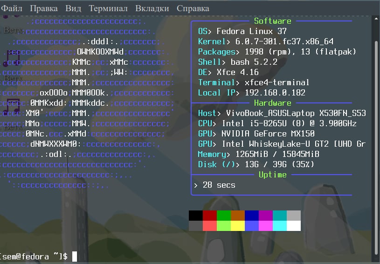Click 'Xfce 4.16' DE value
Image resolution: width=380 pixels, height=264 pixels.
(237, 72)
